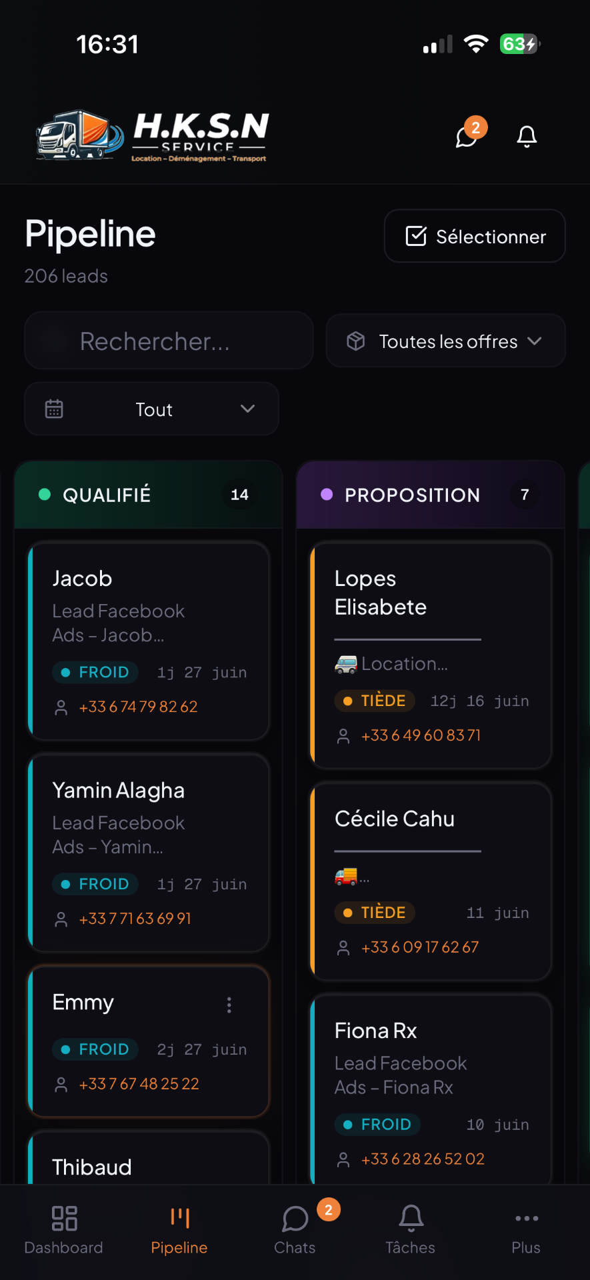The height and width of the screenshot is (1280, 590).
Task: Tap the H.K.S.N Service truck logo
Action: (152, 136)
